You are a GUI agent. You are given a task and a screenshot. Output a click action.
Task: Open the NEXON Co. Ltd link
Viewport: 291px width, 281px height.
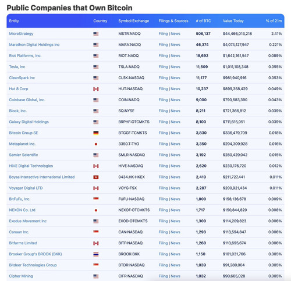point(22,210)
